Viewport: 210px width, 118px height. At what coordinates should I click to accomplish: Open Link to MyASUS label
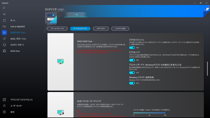point(18,27)
